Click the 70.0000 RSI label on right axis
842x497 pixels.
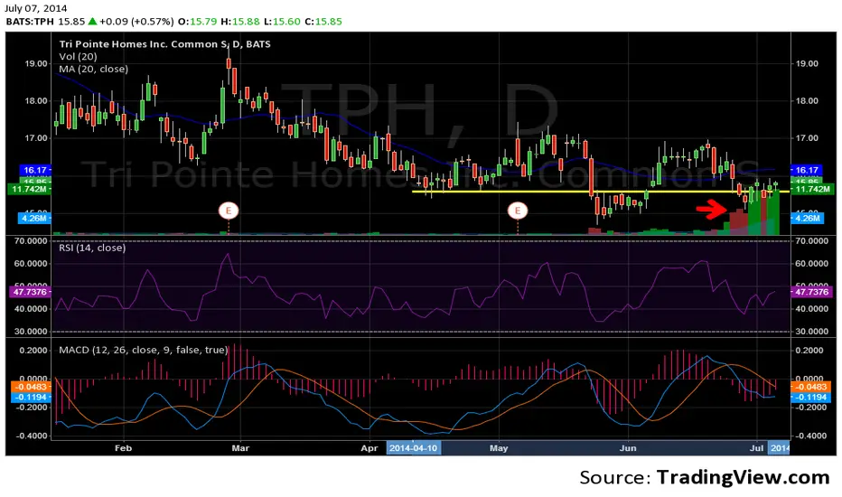(x=811, y=241)
